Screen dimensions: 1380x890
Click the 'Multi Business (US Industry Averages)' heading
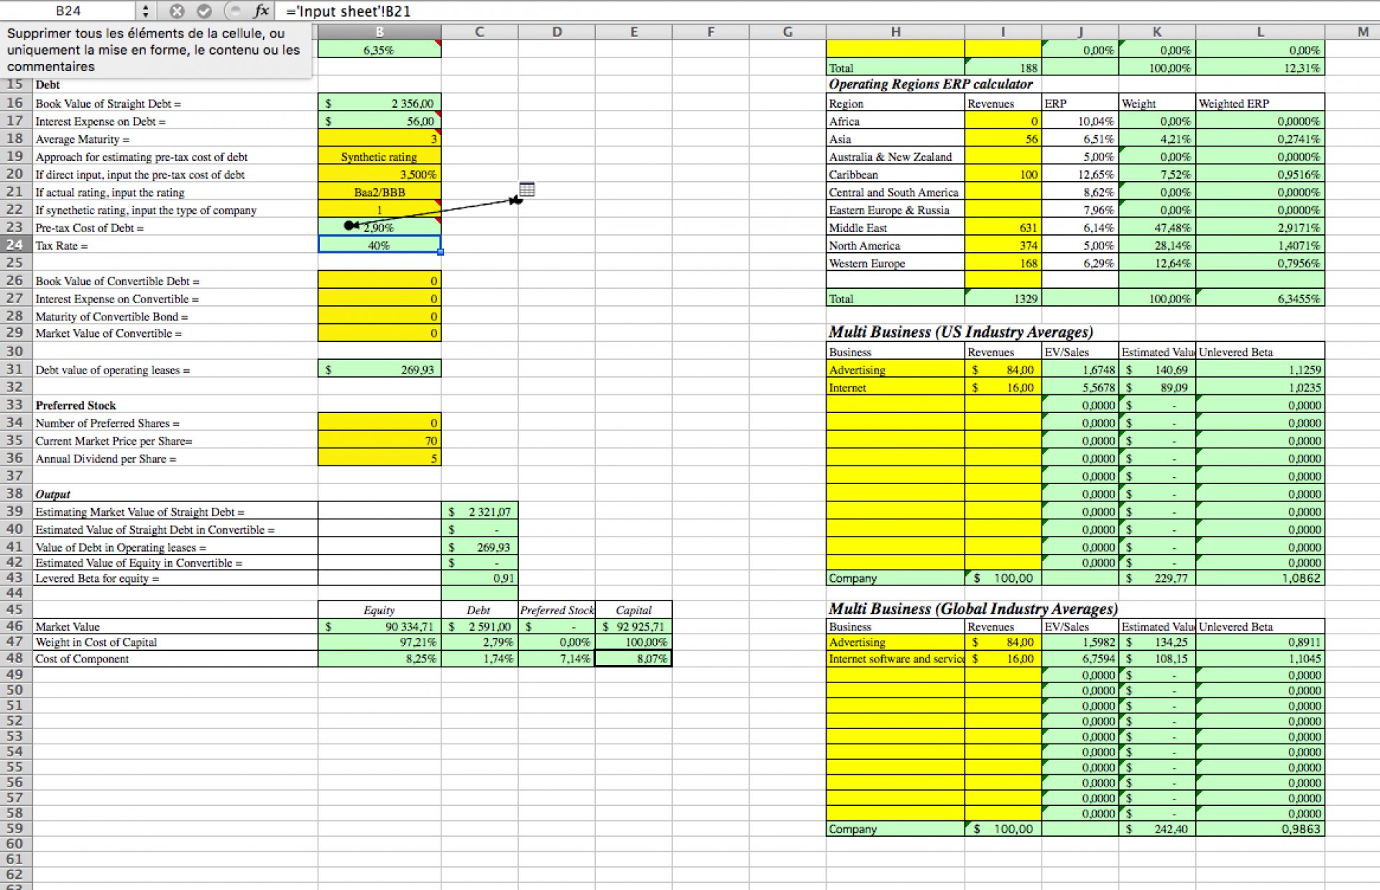tap(961, 332)
